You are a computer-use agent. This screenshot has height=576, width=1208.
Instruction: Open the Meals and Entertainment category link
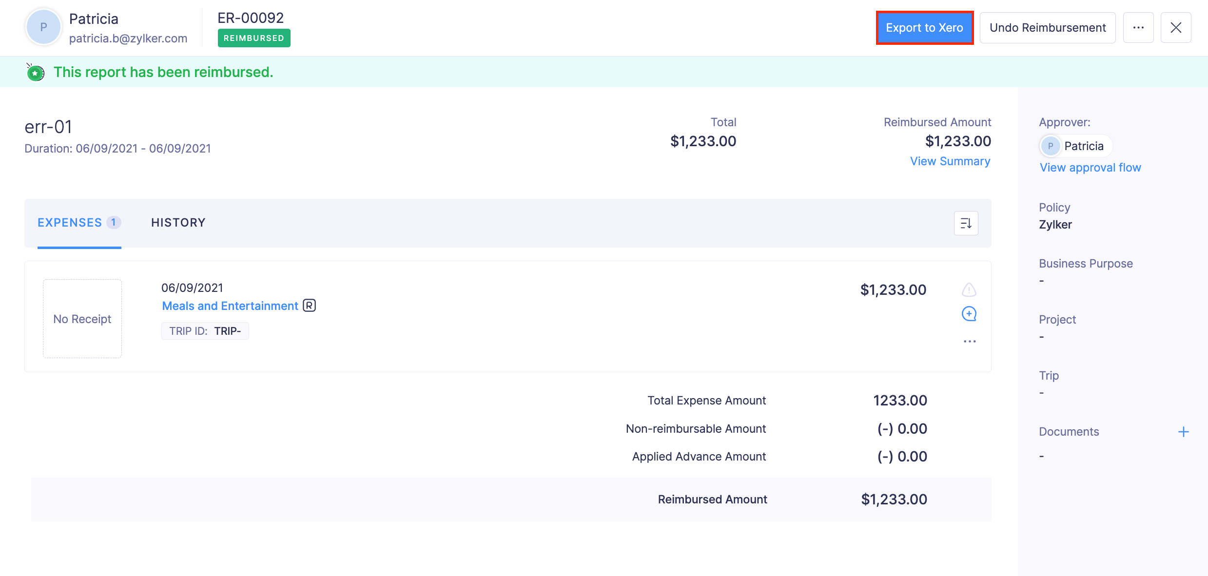point(230,306)
